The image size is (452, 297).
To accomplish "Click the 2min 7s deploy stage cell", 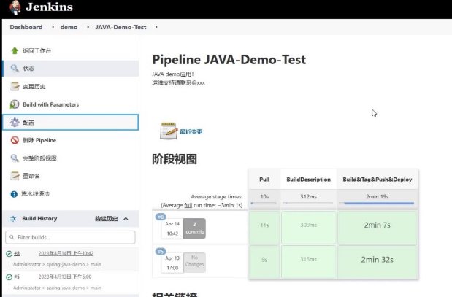I will [x=378, y=228].
